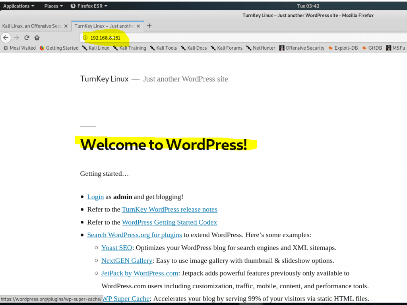Close the Kali Linux tab
Viewport: 407px width, 305px height.
pyautogui.click(x=66, y=26)
